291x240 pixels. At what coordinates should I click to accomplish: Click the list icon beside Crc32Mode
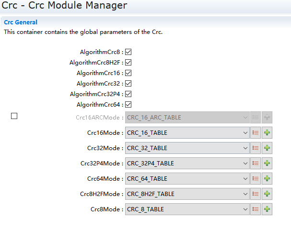point(256,148)
